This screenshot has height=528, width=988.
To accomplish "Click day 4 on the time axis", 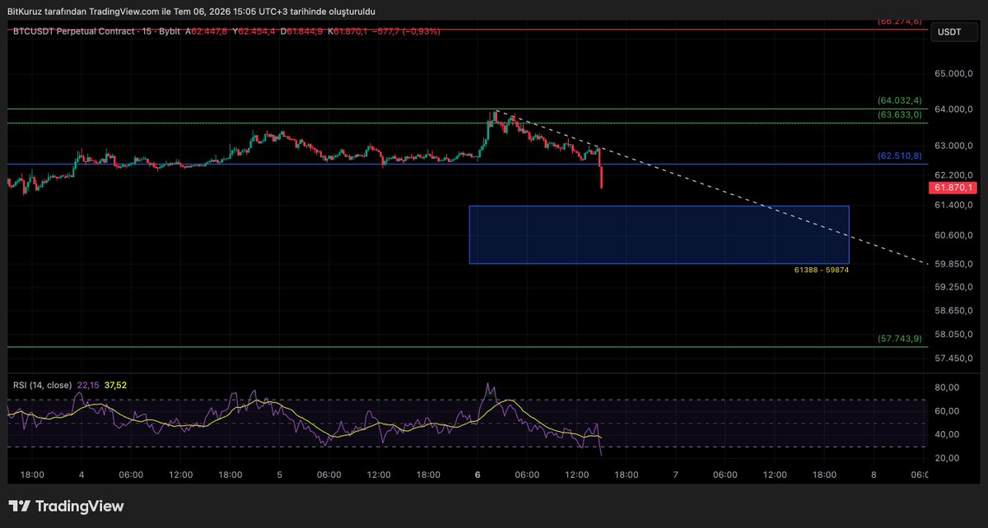I will pos(82,475).
